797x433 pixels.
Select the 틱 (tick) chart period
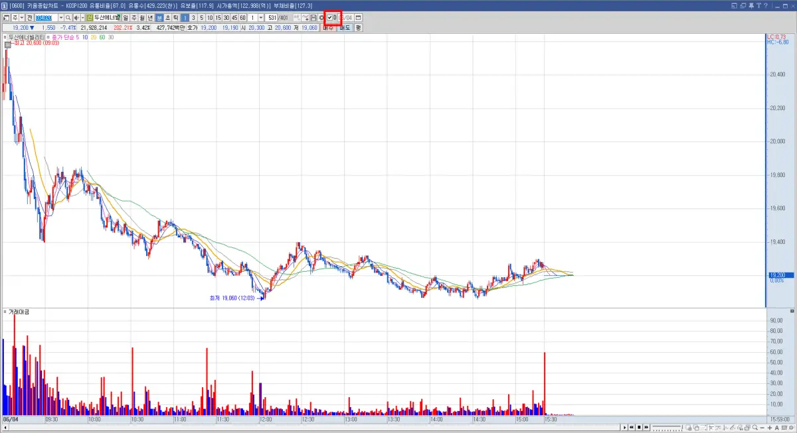(x=176, y=17)
